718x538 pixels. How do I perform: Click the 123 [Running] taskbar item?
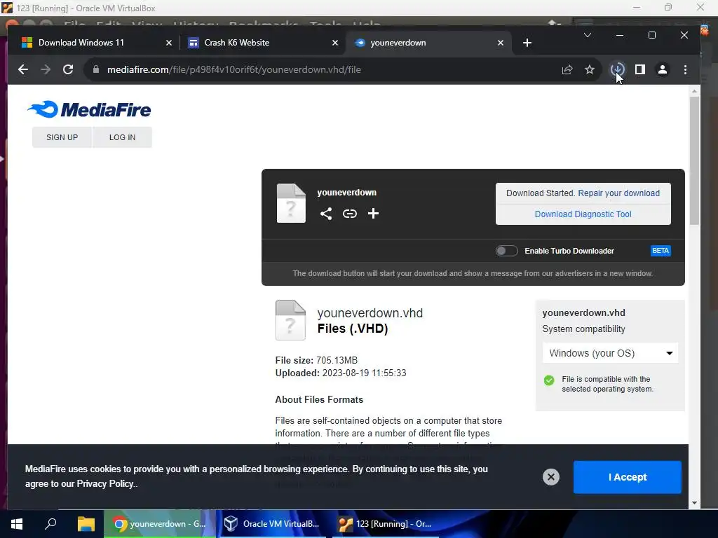(x=386, y=524)
